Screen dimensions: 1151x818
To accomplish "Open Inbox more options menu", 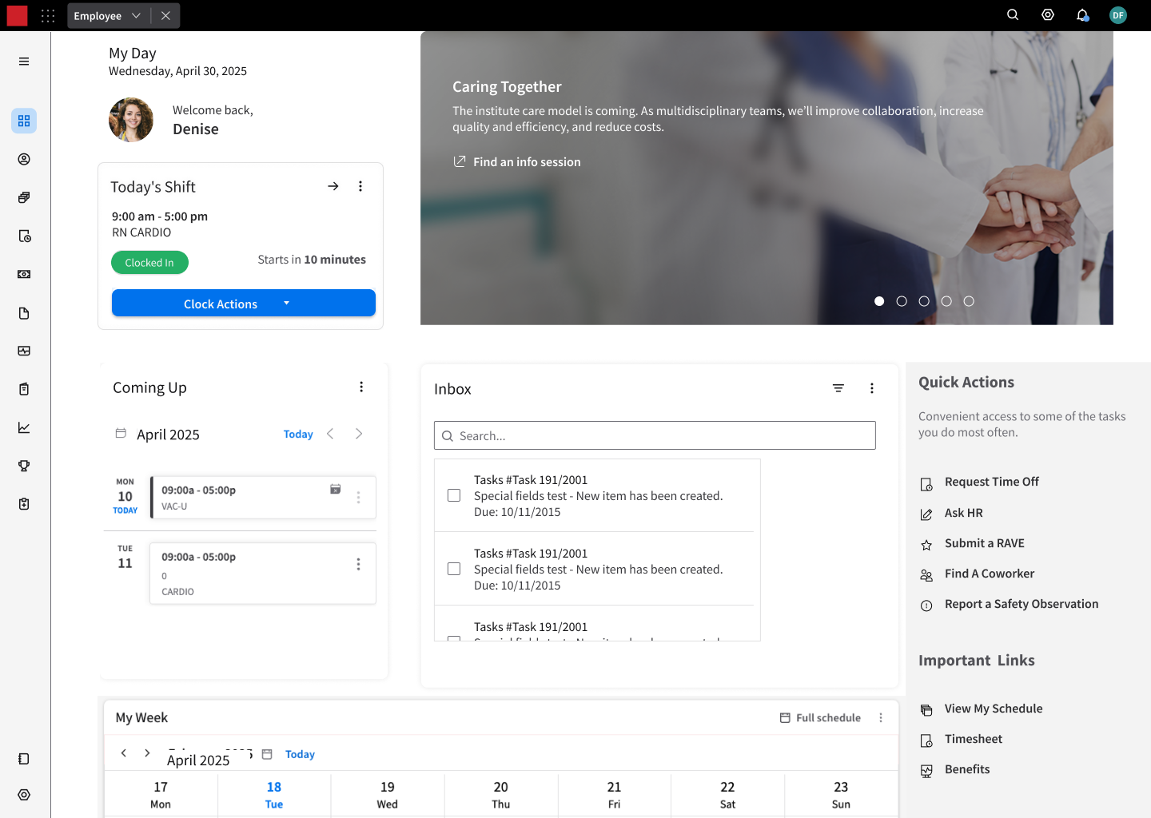I will click(x=872, y=388).
